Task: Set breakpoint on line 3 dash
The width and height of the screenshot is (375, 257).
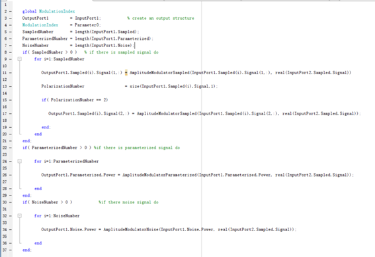Action: pyautogui.click(x=11, y=18)
